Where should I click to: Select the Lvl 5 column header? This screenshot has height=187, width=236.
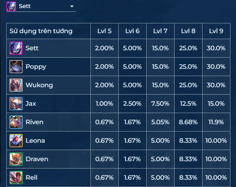104,31
